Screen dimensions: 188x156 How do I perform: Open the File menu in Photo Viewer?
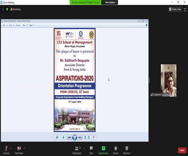point(4,25)
